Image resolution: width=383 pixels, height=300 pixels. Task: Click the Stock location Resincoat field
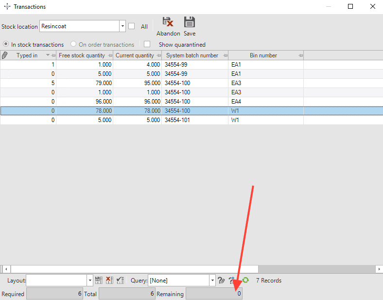80,26
